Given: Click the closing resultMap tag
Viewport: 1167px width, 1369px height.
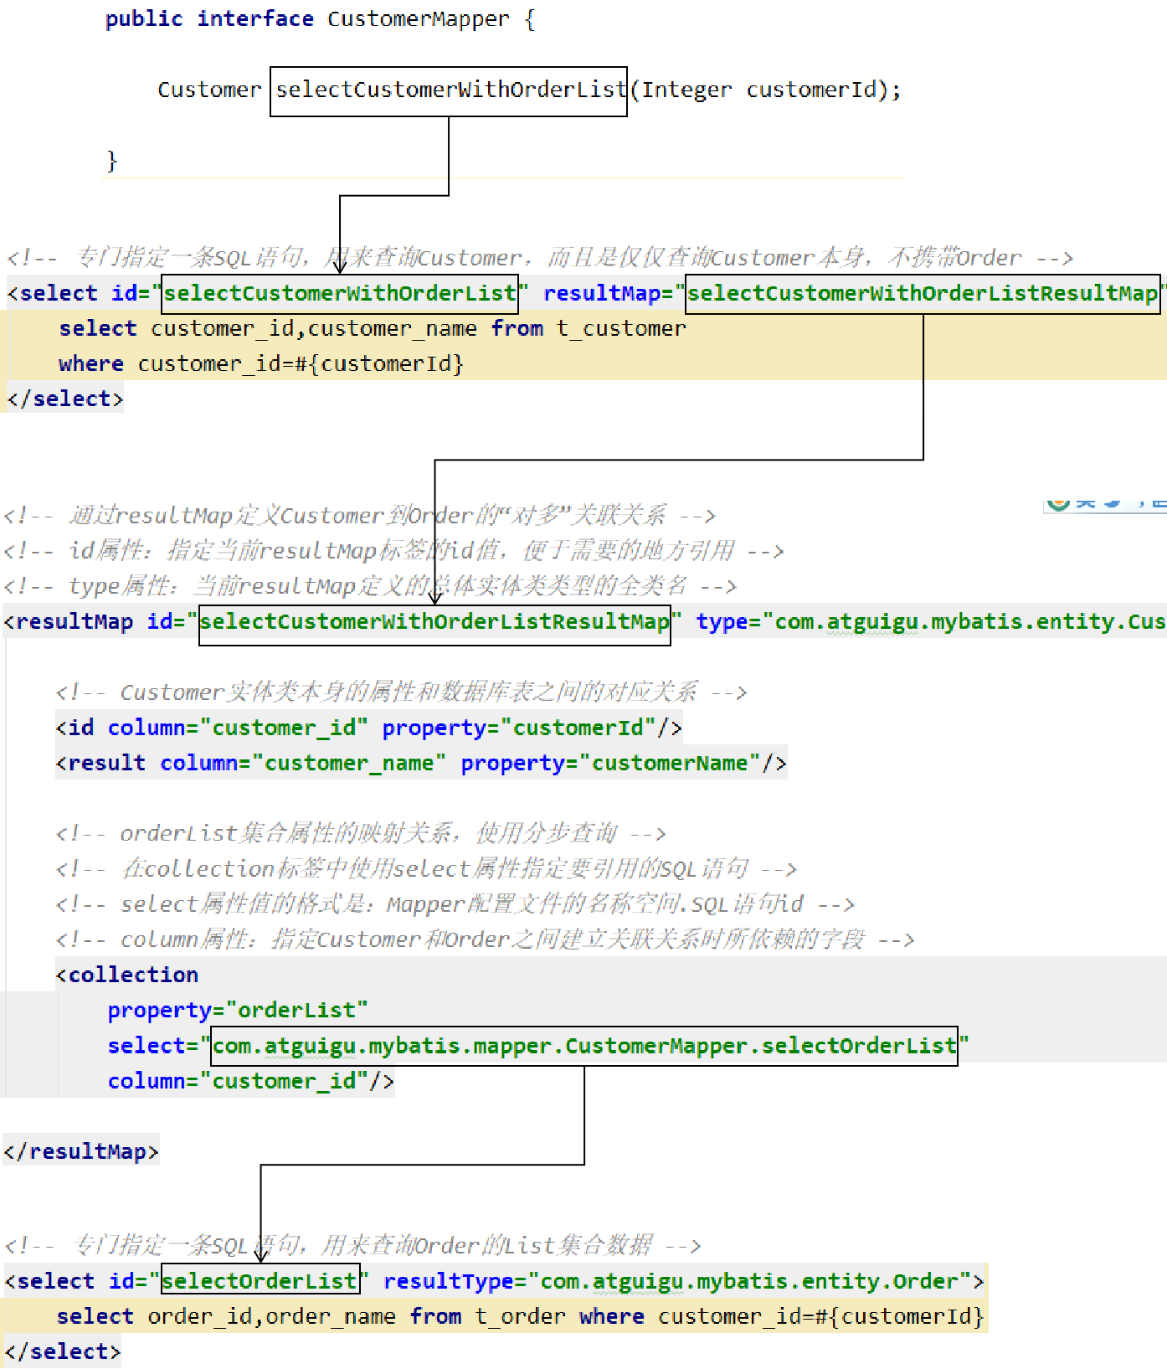Looking at the screenshot, I should pos(80,1152).
